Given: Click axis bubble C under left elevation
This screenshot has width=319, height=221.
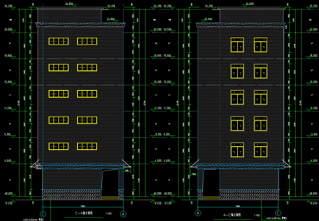Looking at the screenshot, I should 43,214.
